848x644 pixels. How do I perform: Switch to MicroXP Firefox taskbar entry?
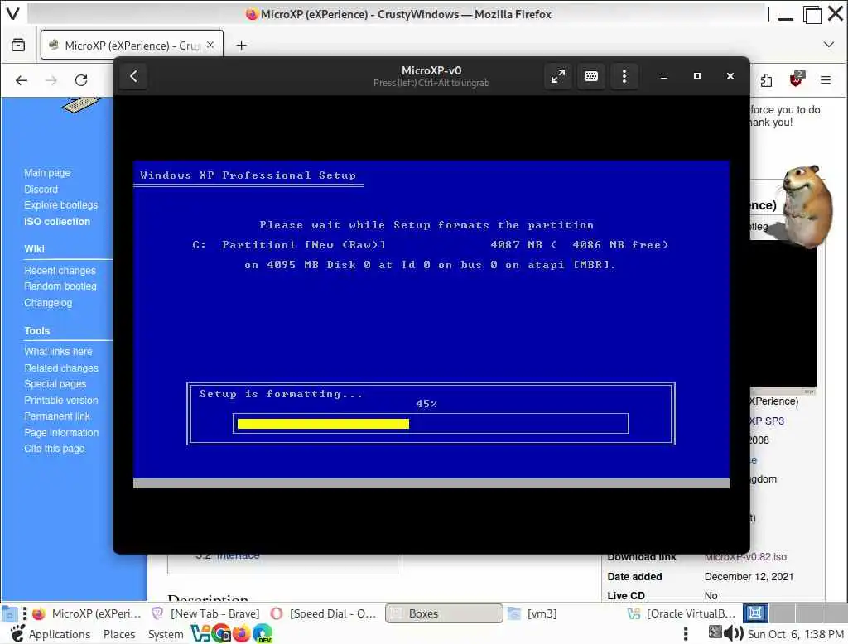tap(86, 613)
